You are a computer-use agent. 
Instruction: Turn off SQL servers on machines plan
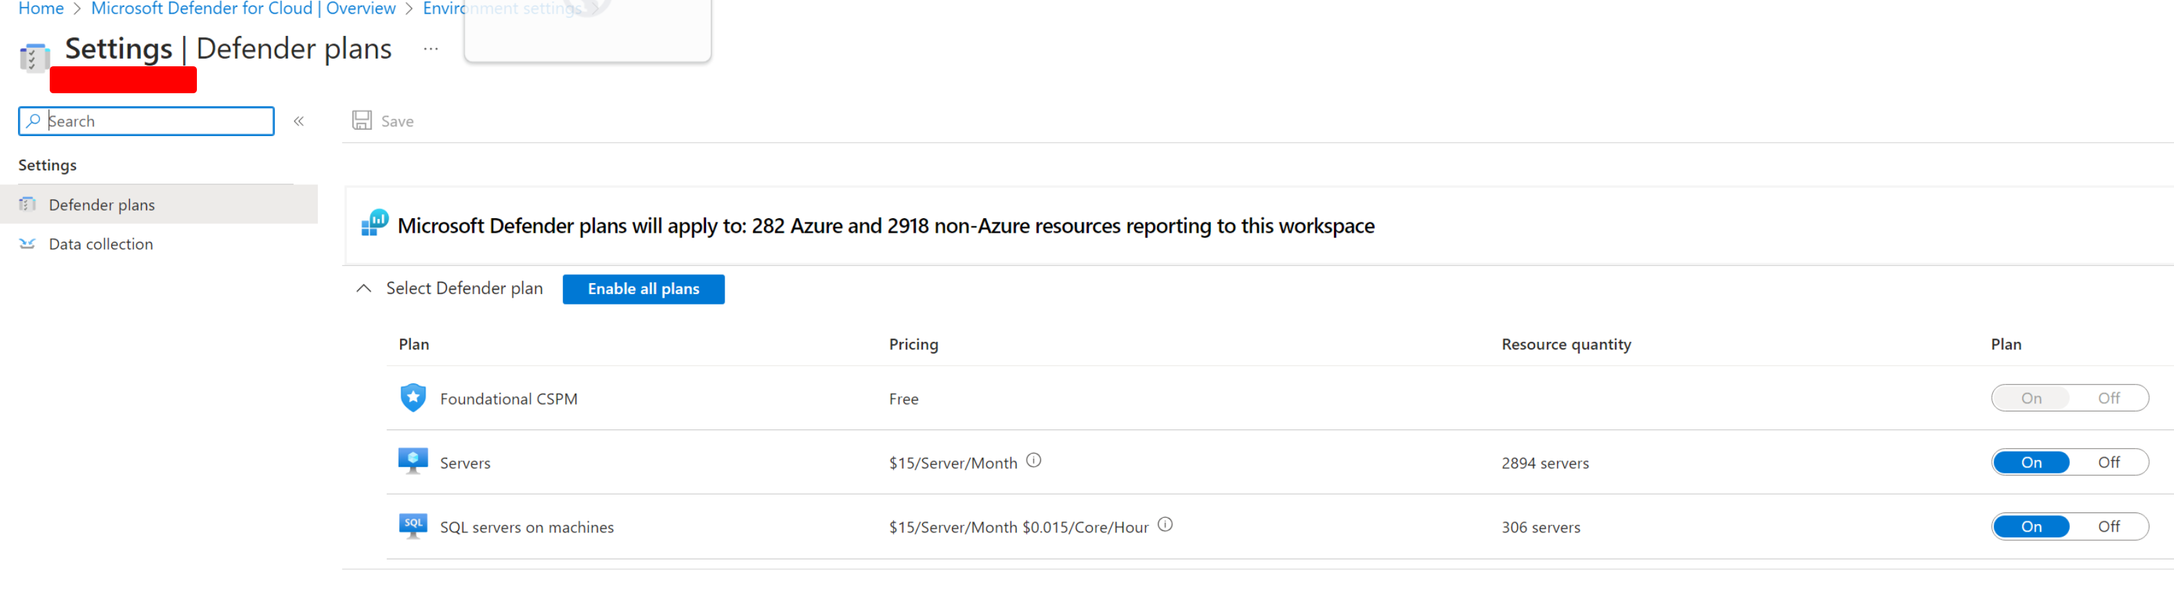click(2108, 526)
